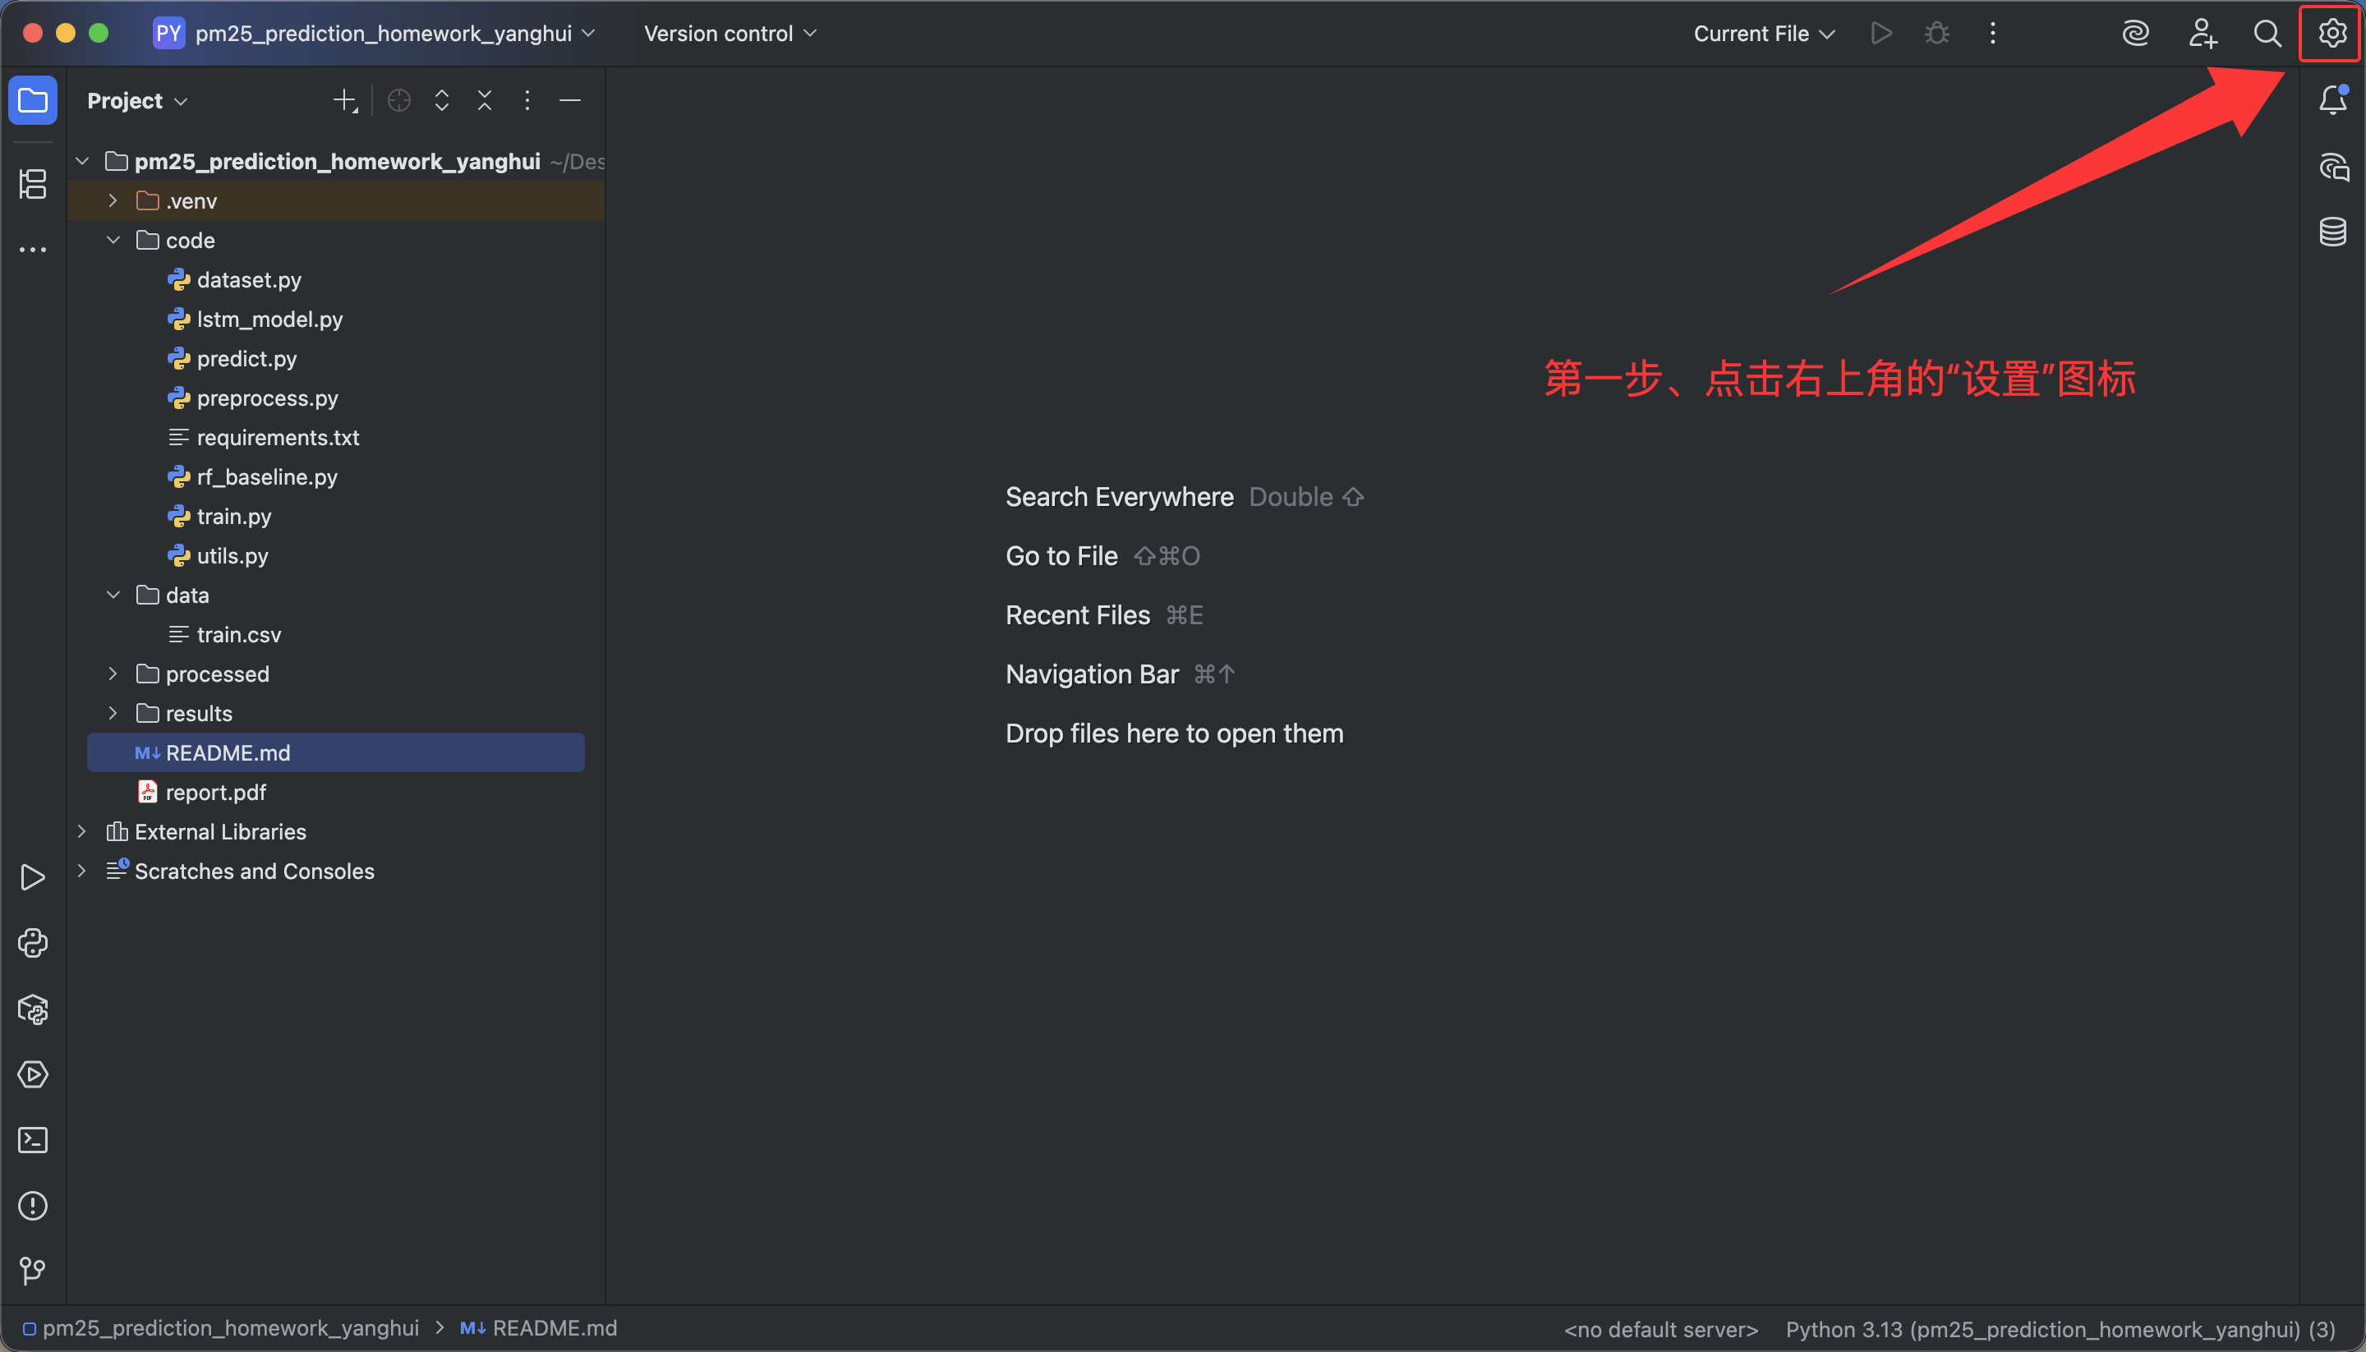Expand the .venv folder
Image resolution: width=2366 pixels, height=1352 pixels.
113,200
